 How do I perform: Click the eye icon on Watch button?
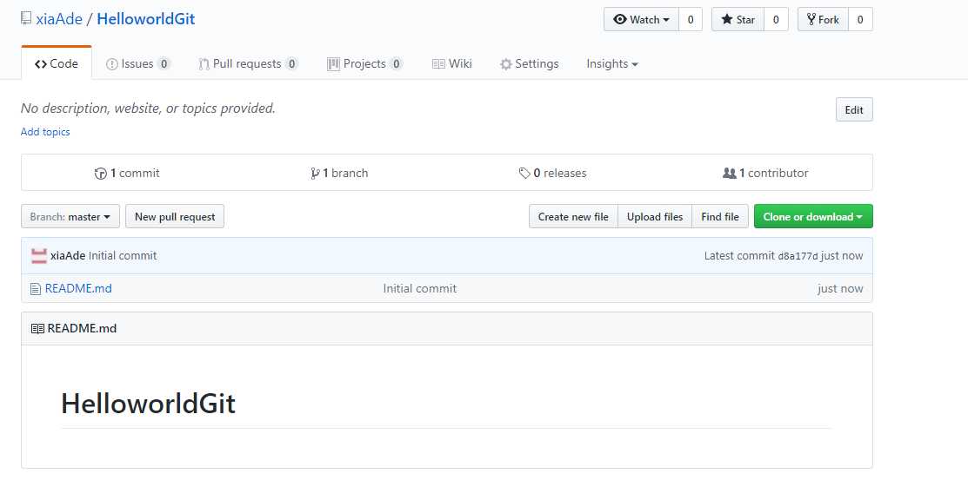620,20
